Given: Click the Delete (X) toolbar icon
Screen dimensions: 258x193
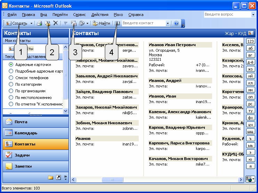Looking at the screenshot, I should (56, 23).
